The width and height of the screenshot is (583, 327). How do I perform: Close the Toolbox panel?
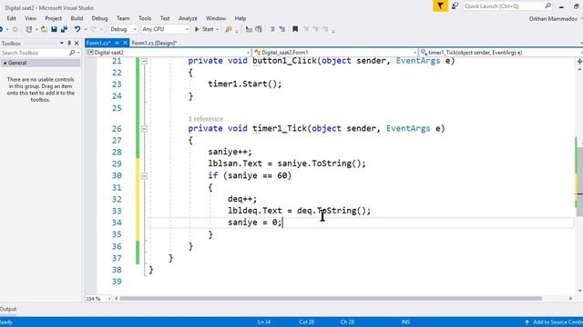tap(77, 44)
